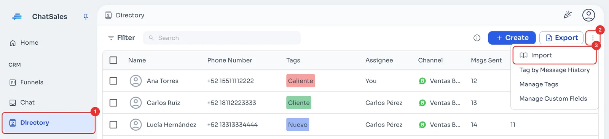
Task: Open the celebration party popper icon
Action: click(x=568, y=15)
